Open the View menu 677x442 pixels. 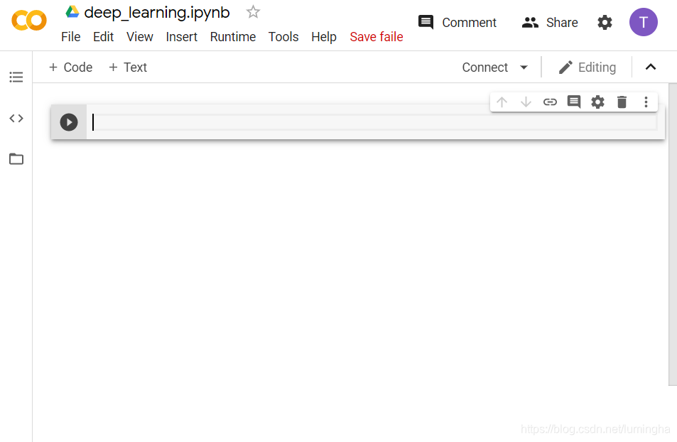pos(139,37)
